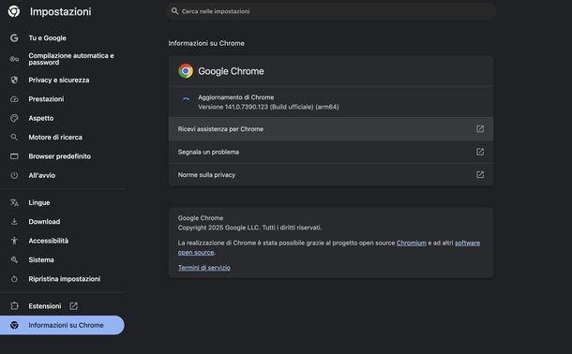Open the software open source link
Viewport: 572px width, 354px height.
(x=329, y=247)
